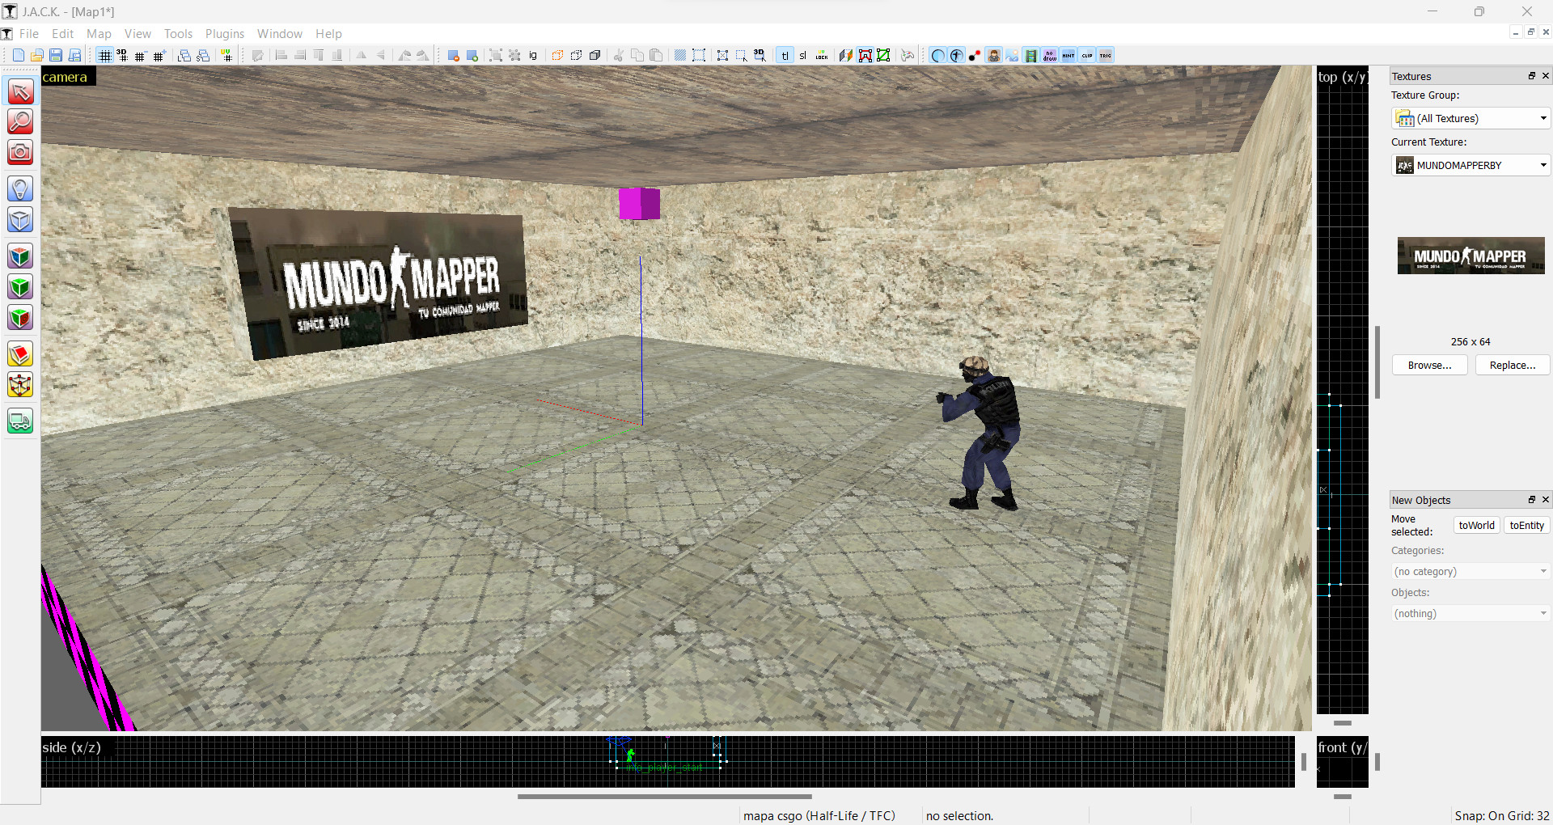Click the Ignore Groups 'ig' toolbar icon
The image size is (1553, 825).
pos(532,55)
